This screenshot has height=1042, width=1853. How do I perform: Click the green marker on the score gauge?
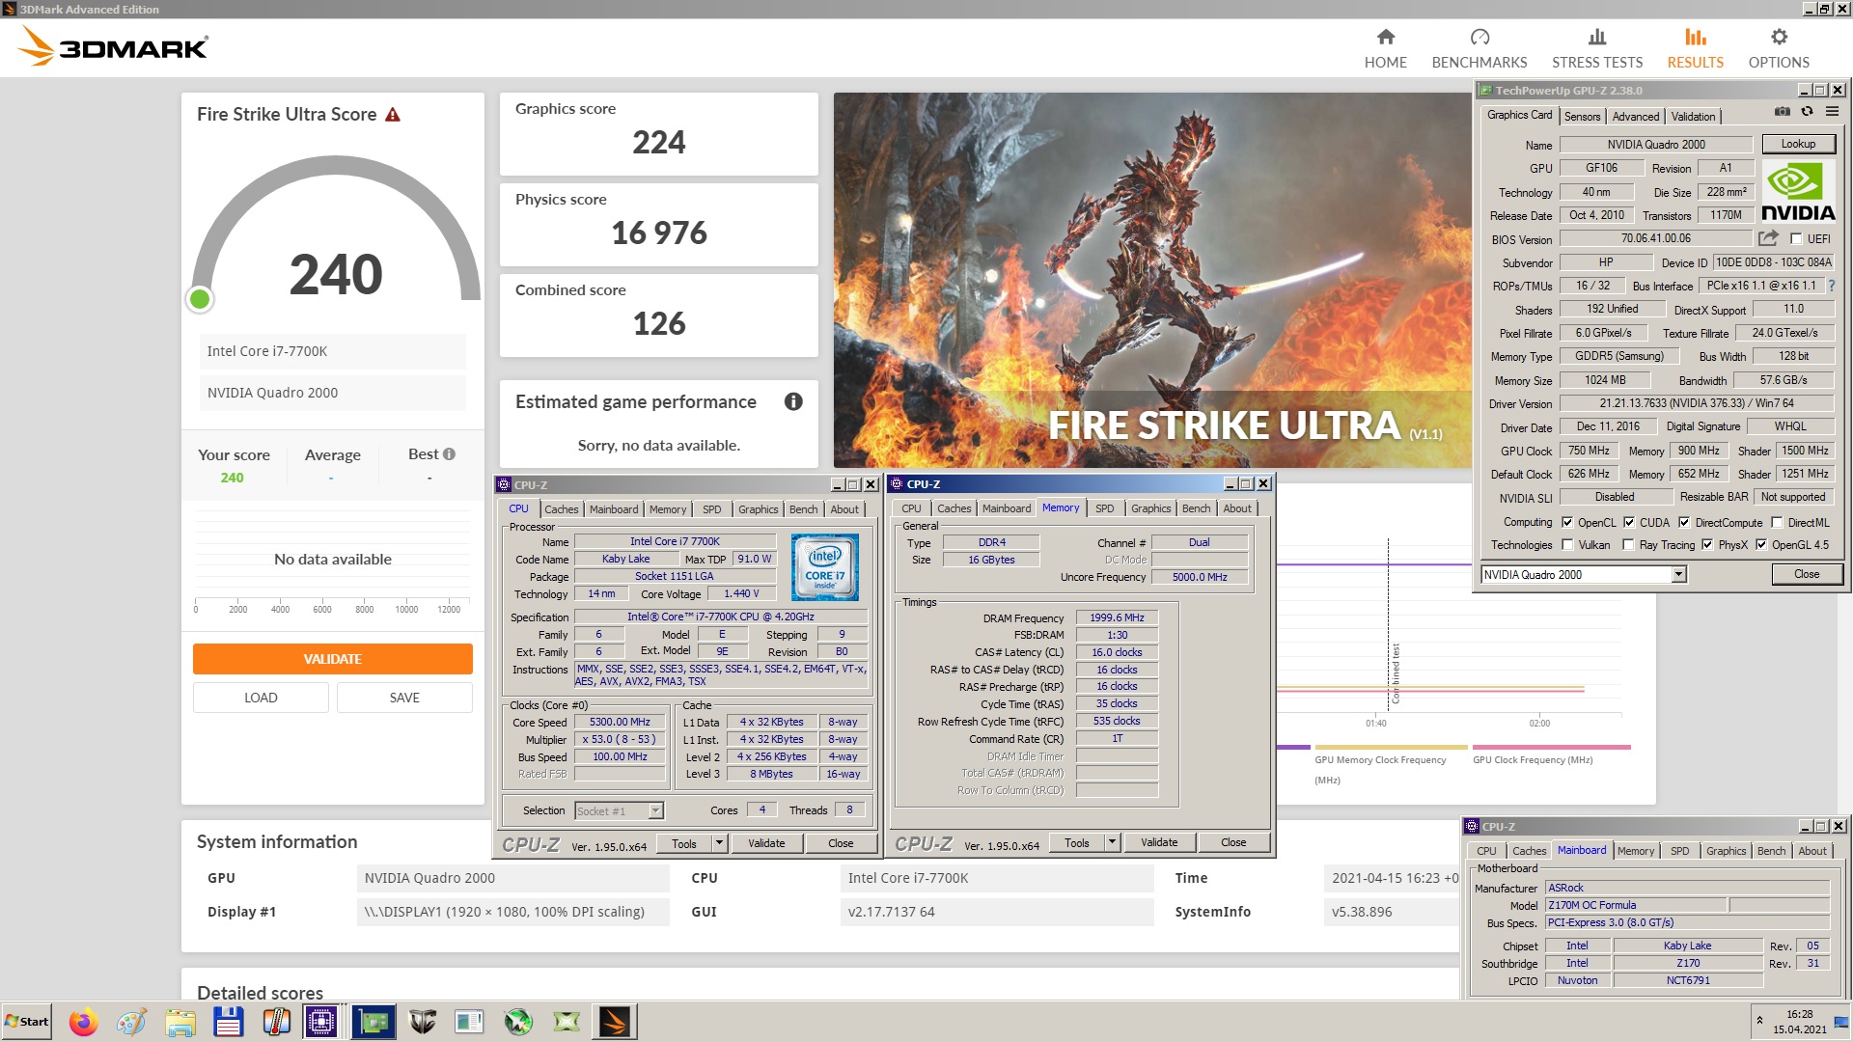(200, 299)
